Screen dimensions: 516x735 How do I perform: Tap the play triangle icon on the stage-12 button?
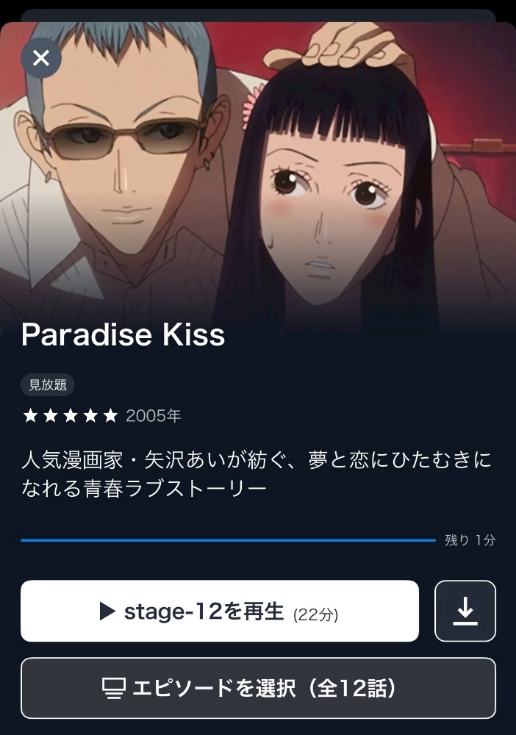pos(108,612)
